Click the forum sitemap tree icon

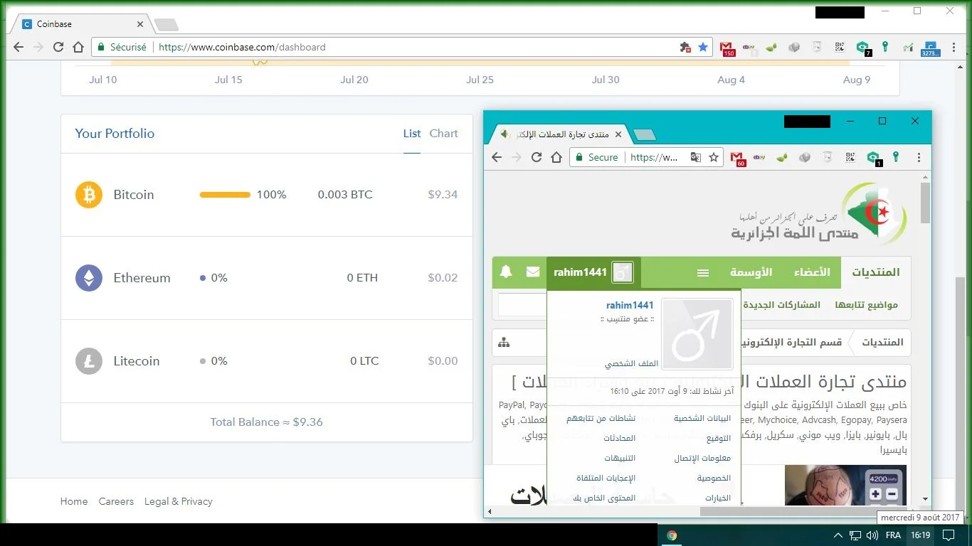[x=504, y=343]
